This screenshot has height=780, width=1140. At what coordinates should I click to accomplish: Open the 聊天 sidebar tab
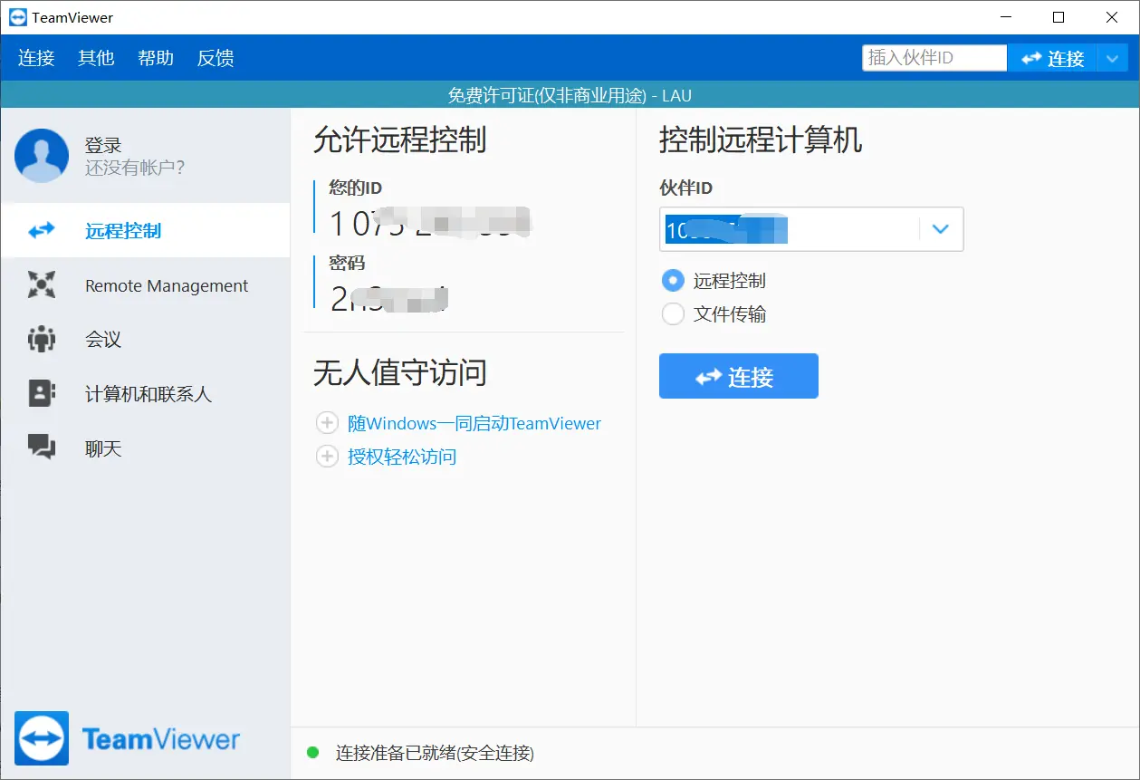pyautogui.click(x=145, y=448)
